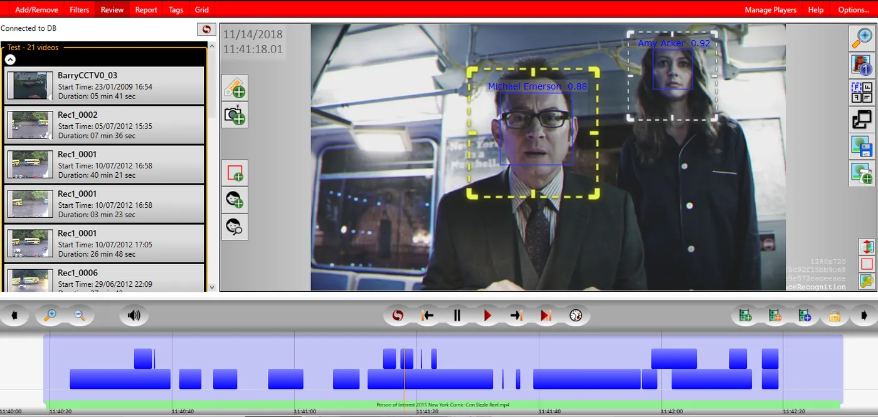The width and height of the screenshot is (878, 417).
Task: Open the Help menu
Action: tap(816, 9)
